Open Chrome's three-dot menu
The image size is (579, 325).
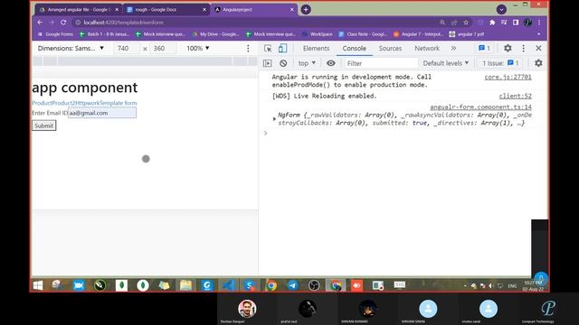coord(539,23)
